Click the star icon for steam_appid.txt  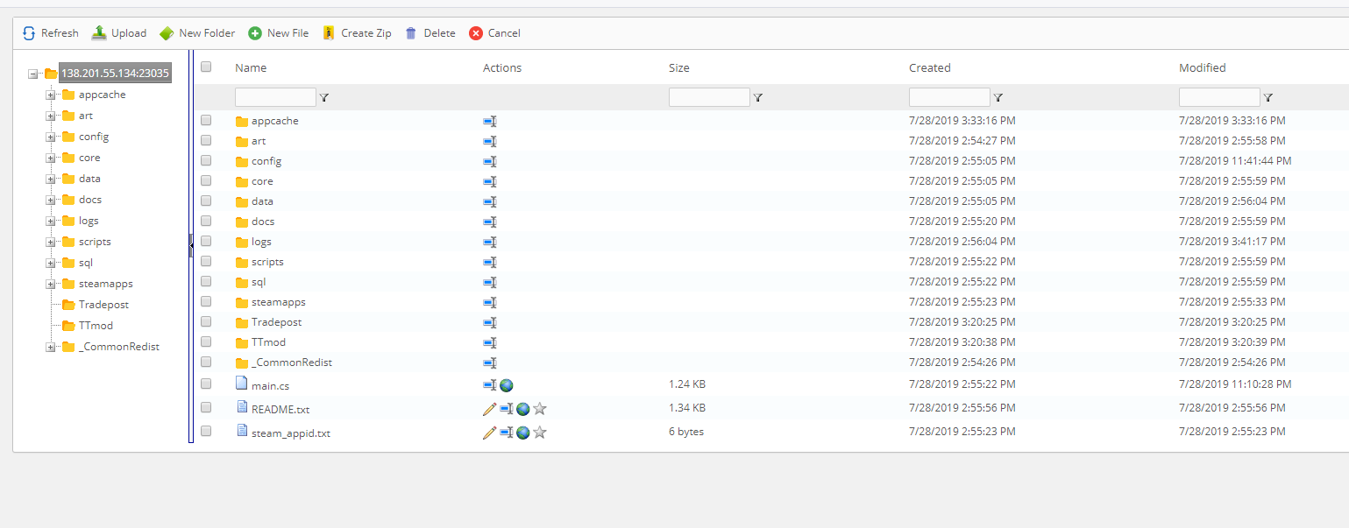(x=540, y=433)
